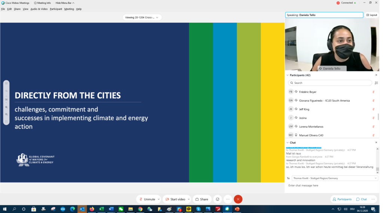
Task: Open Firefox from the Windows taskbar
Action: coord(92,209)
